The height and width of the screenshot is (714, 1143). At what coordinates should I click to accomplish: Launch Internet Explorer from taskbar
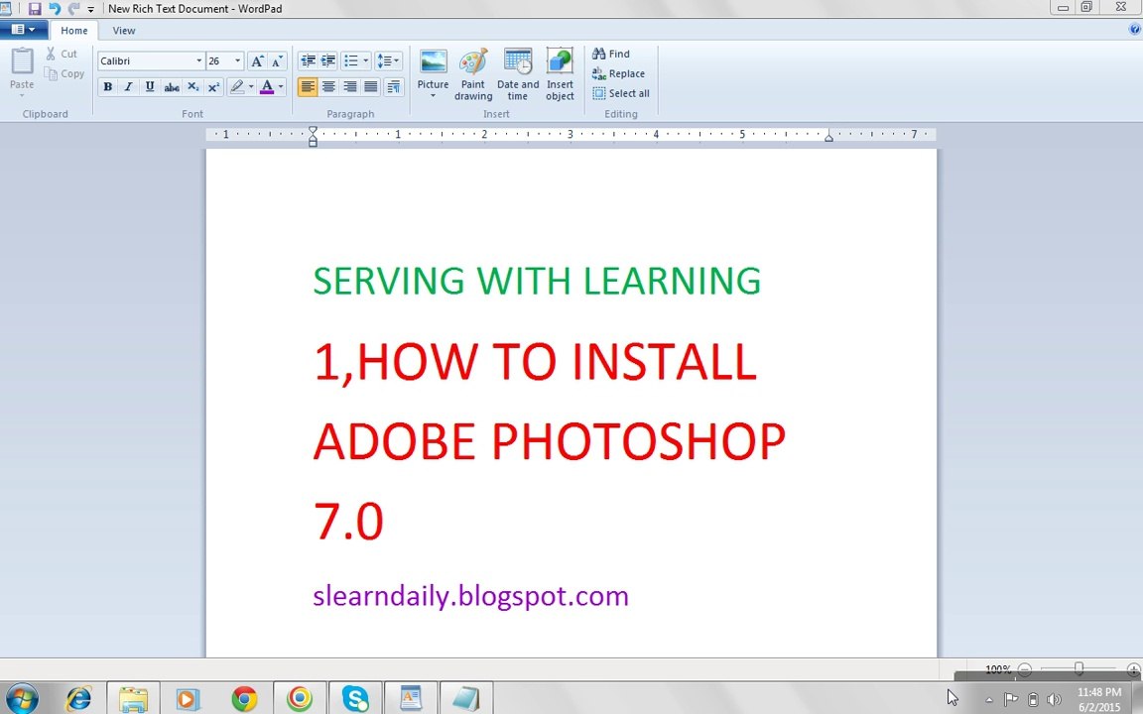tap(78, 699)
